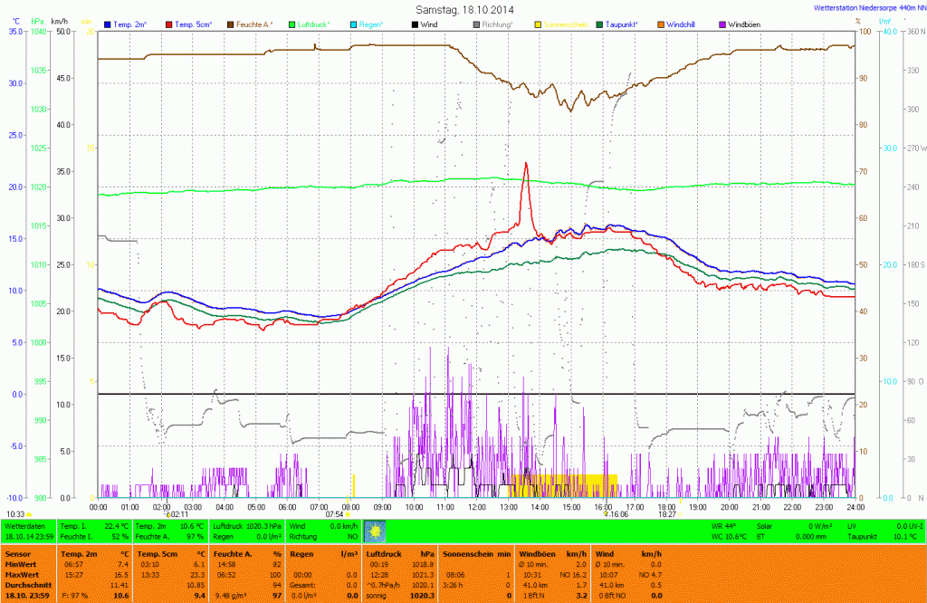The image size is (927, 603).
Task: Click the chart title Samstag, 18.10.2014
Action: click(463, 9)
